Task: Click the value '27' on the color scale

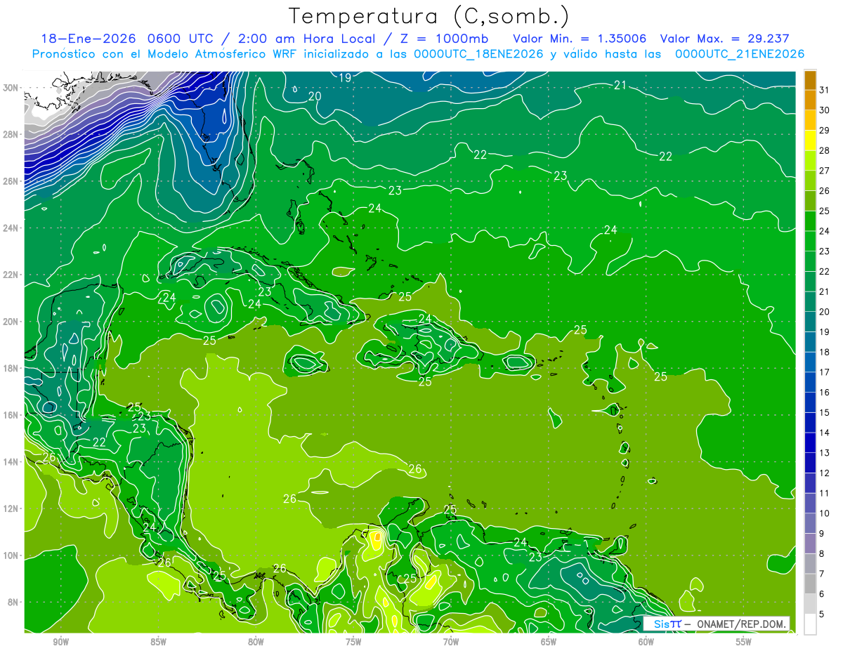Action: [825, 171]
